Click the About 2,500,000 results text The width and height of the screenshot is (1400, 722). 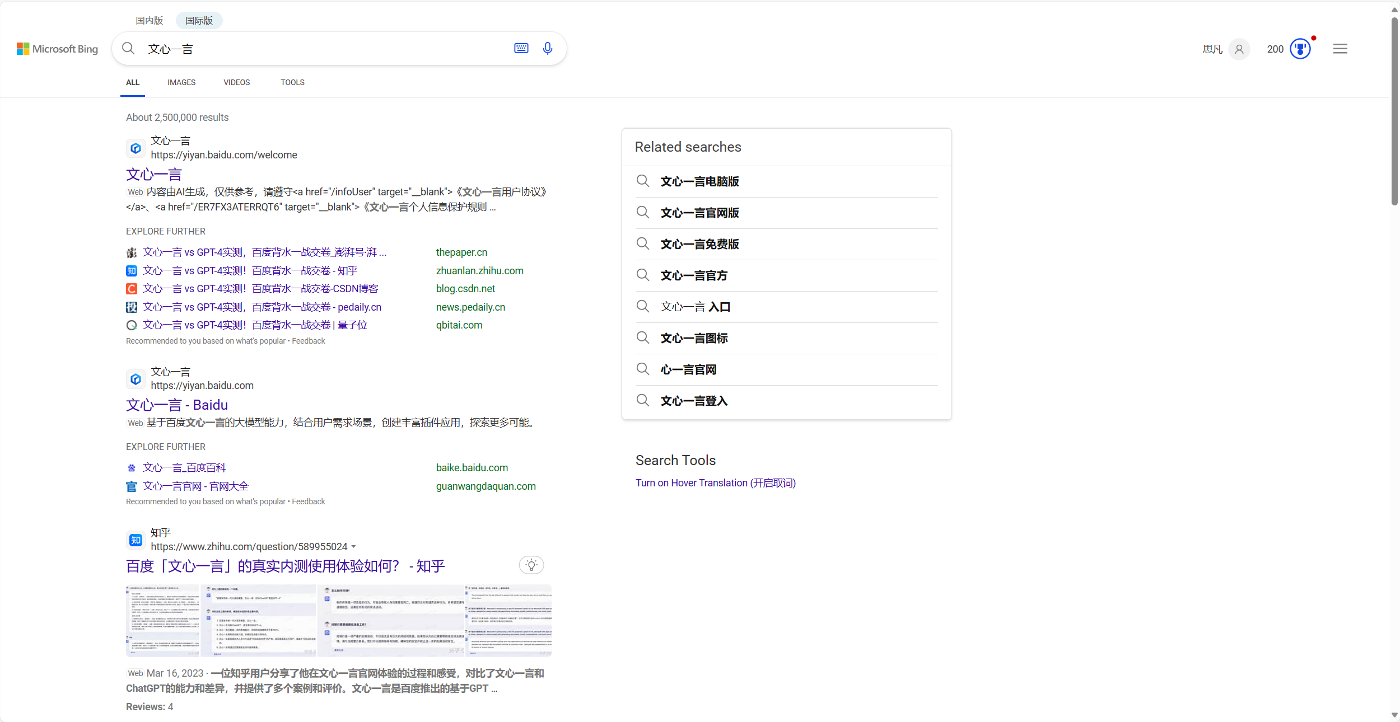tap(177, 118)
